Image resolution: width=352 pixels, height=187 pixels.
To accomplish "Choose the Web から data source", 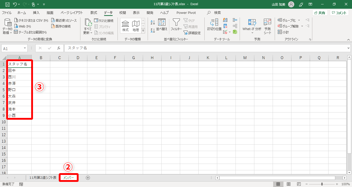I will (x=23, y=26).
